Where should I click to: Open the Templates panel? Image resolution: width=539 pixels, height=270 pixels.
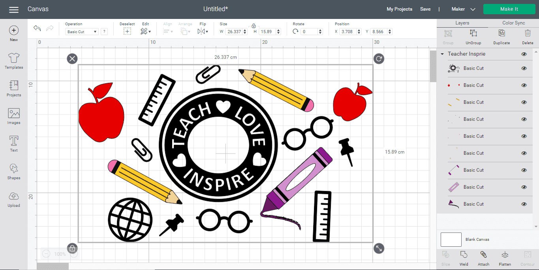tap(13, 61)
